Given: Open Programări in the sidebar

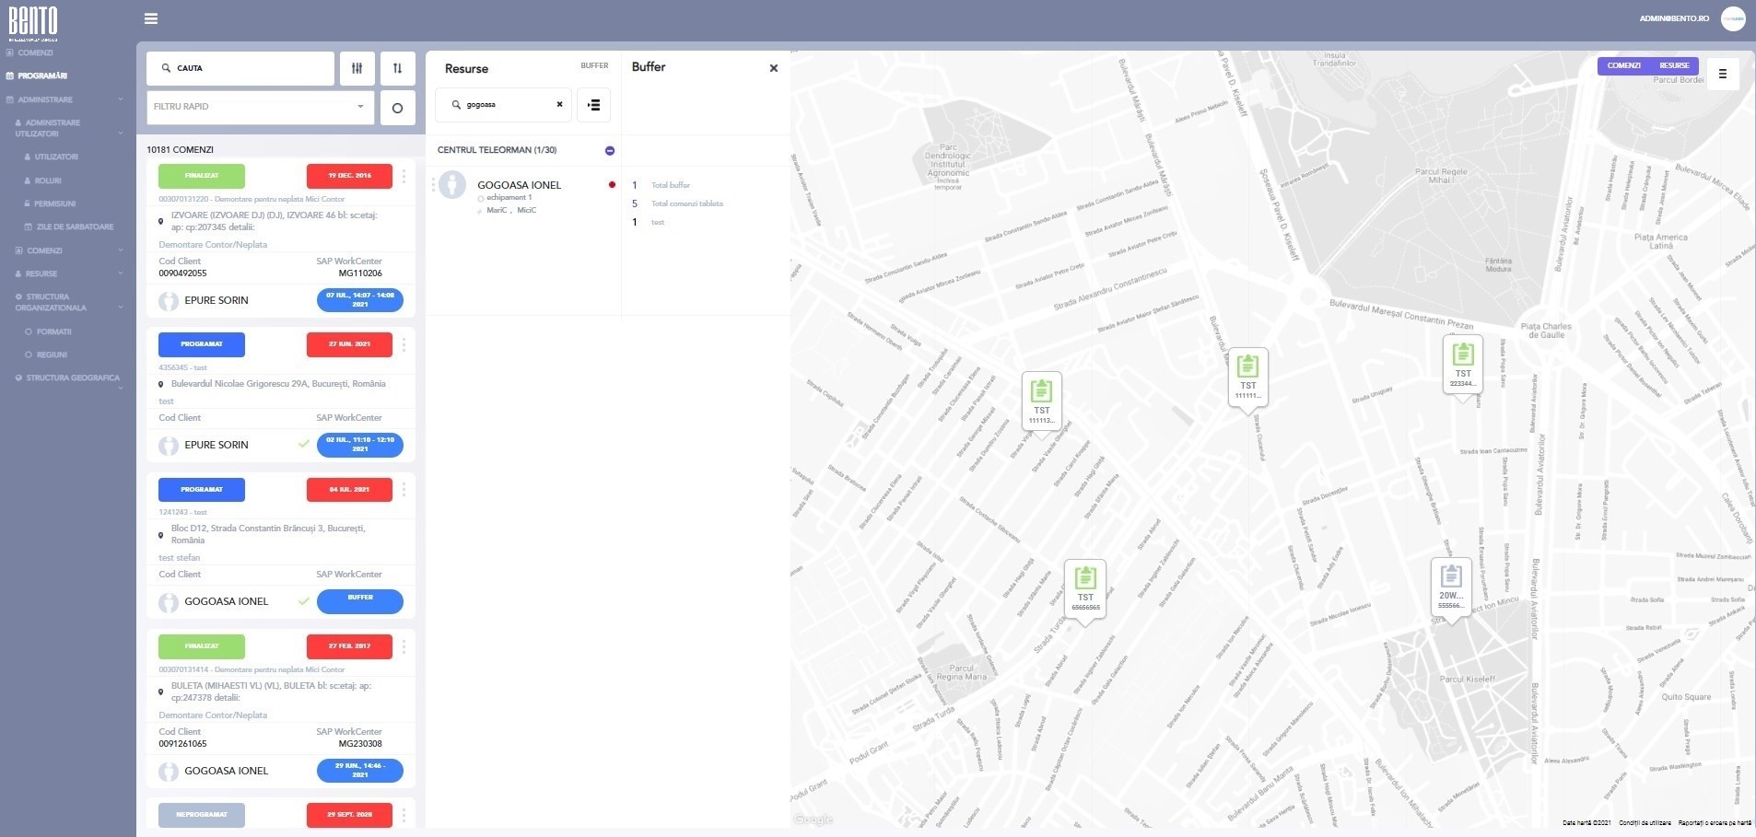Looking at the screenshot, I should [x=42, y=76].
